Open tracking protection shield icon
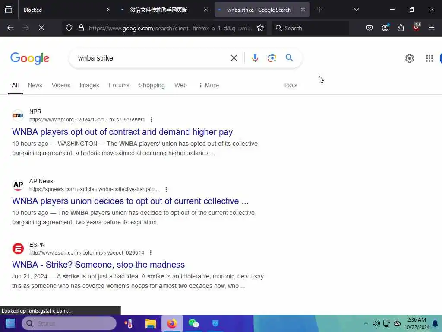Viewport: 442px width, 332px height. click(x=69, y=28)
